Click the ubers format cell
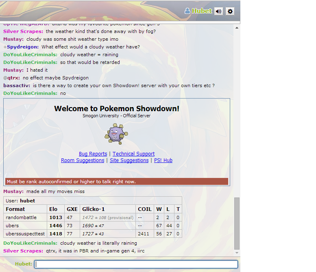316x272 pixels. coord(25,226)
